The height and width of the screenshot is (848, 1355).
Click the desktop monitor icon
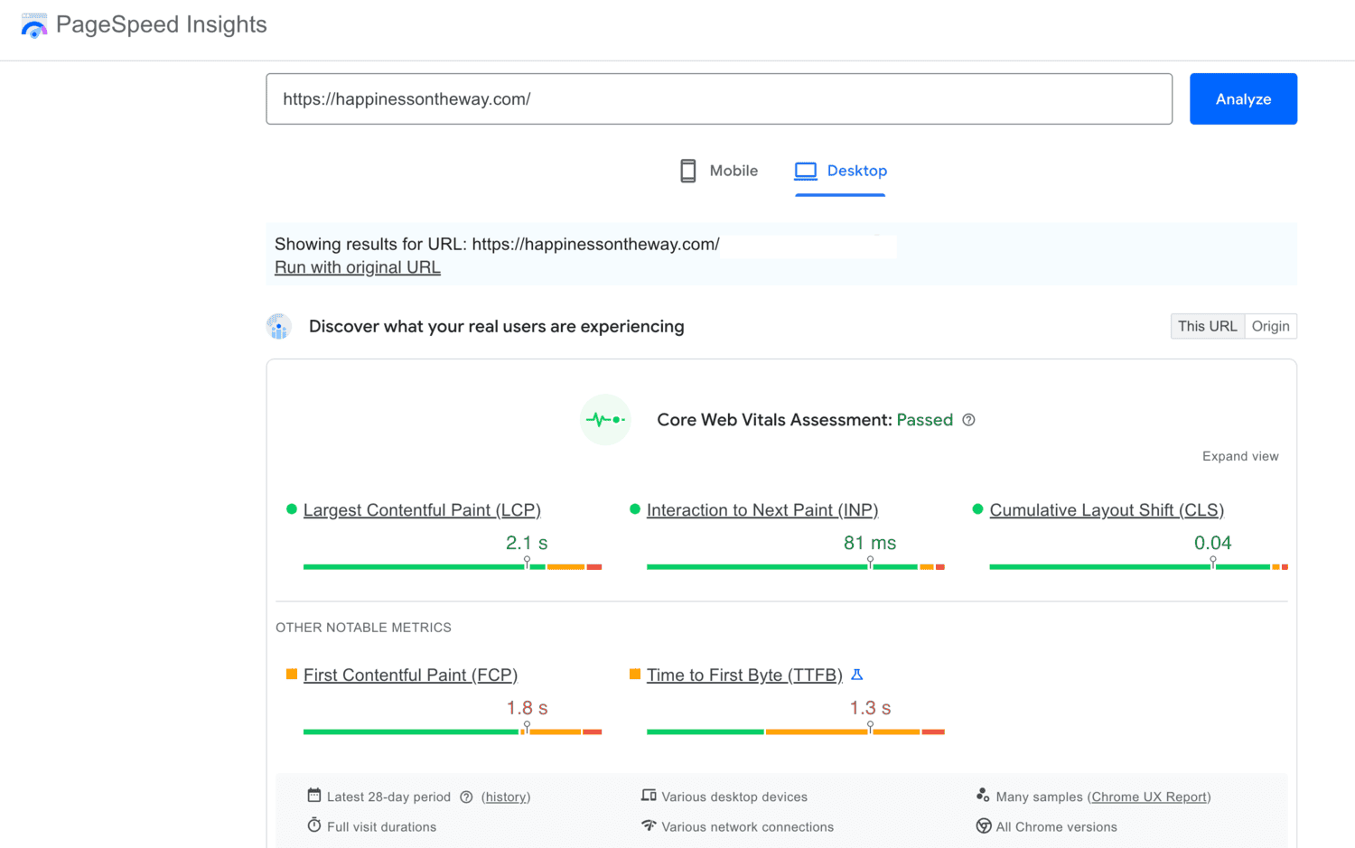click(x=806, y=171)
